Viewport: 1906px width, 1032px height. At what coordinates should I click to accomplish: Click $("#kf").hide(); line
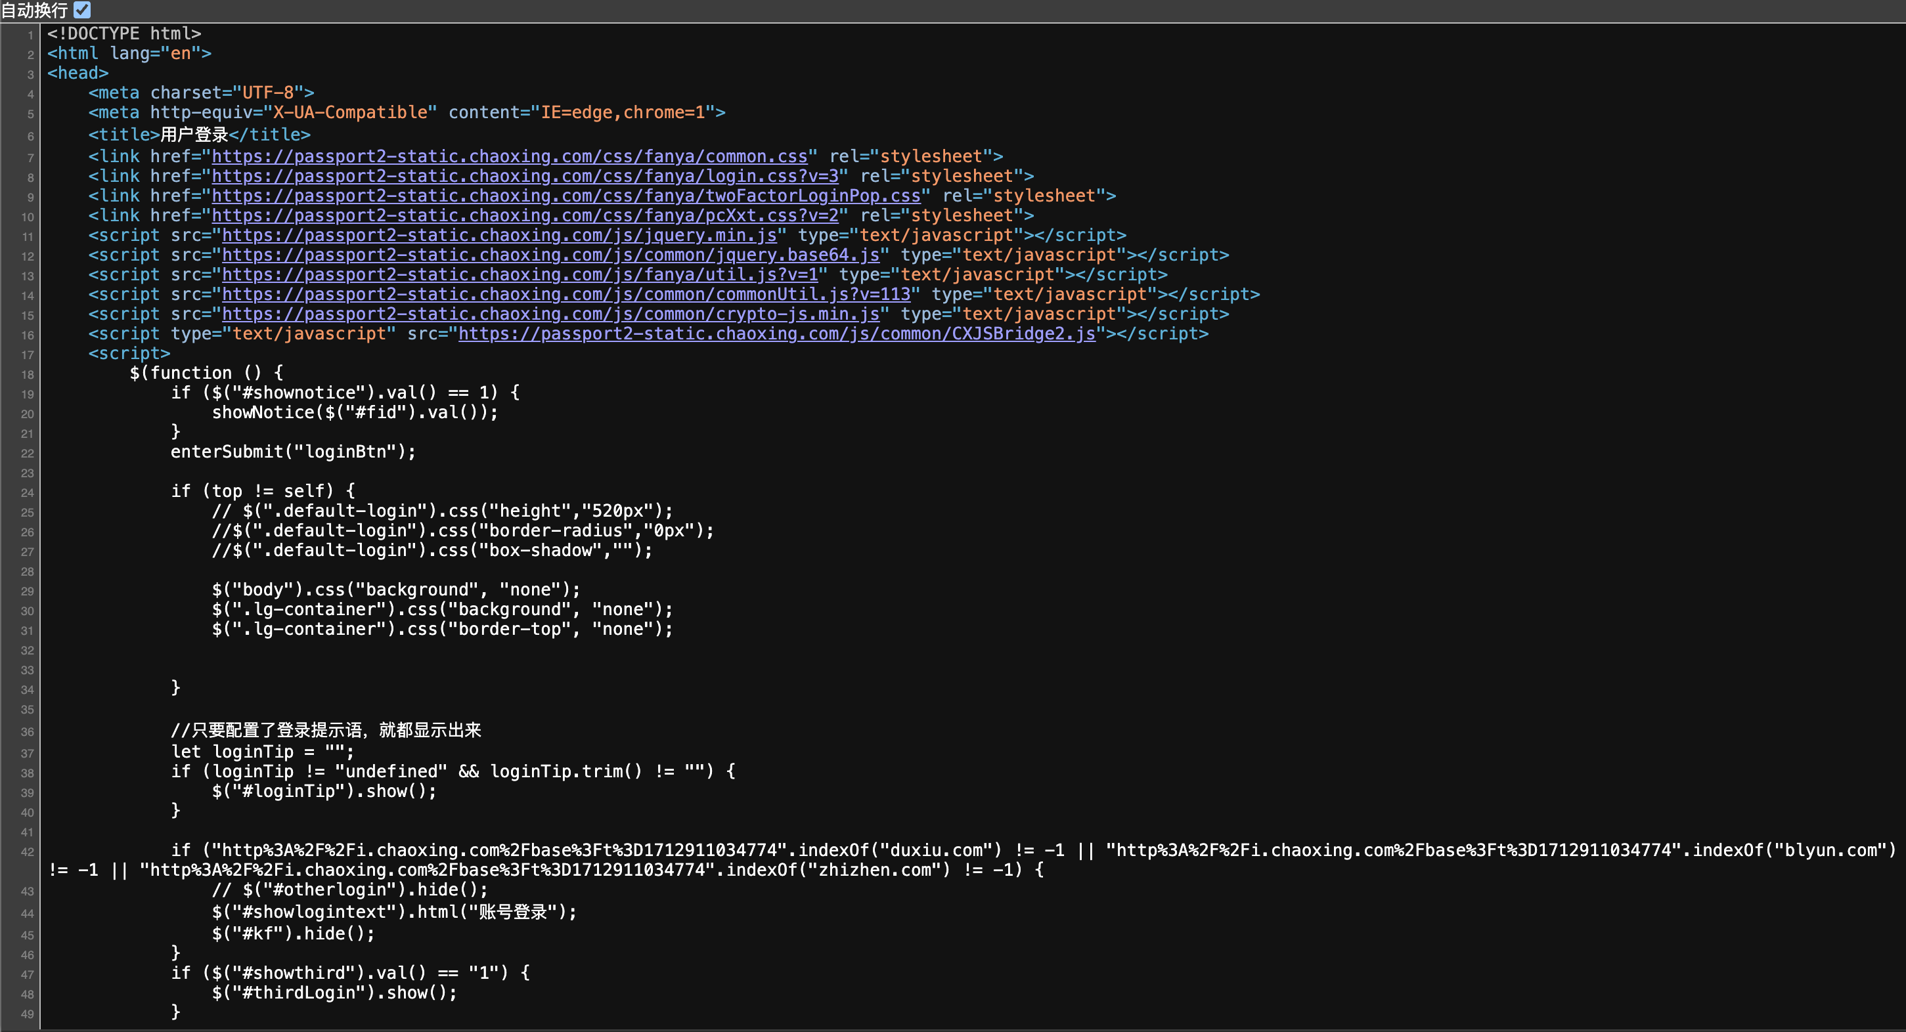(294, 934)
